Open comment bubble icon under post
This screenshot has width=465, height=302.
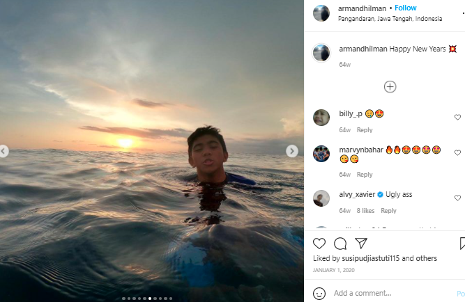340,244
